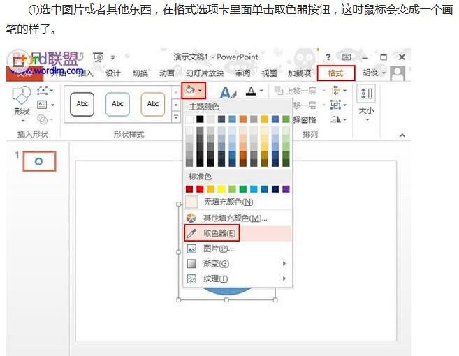Pick the black theme color swatch
The image size is (459, 356).
(x=200, y=119)
